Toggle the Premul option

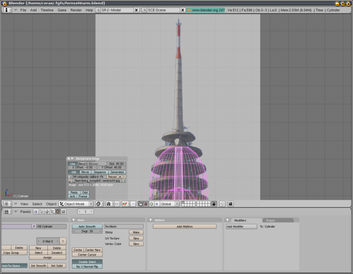click(x=83, y=196)
